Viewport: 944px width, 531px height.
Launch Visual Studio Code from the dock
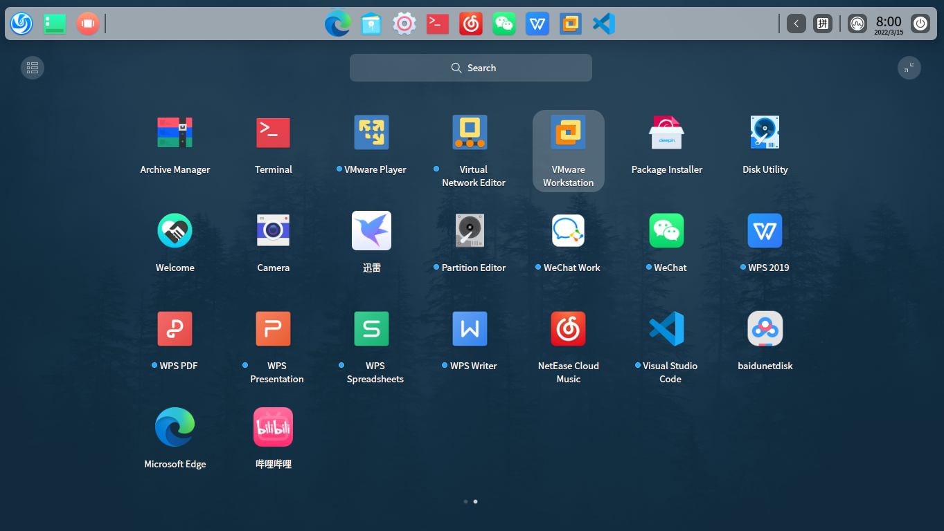pos(604,24)
